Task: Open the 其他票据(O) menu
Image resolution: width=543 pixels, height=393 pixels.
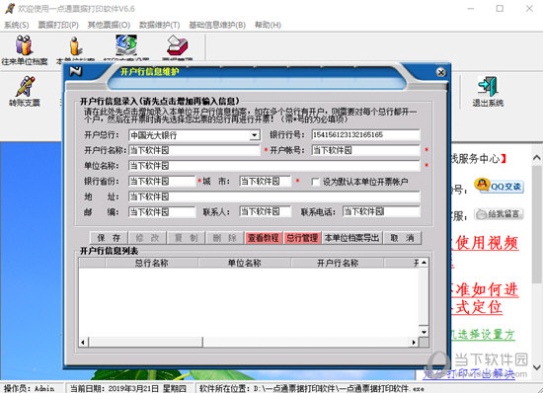Action: point(109,25)
